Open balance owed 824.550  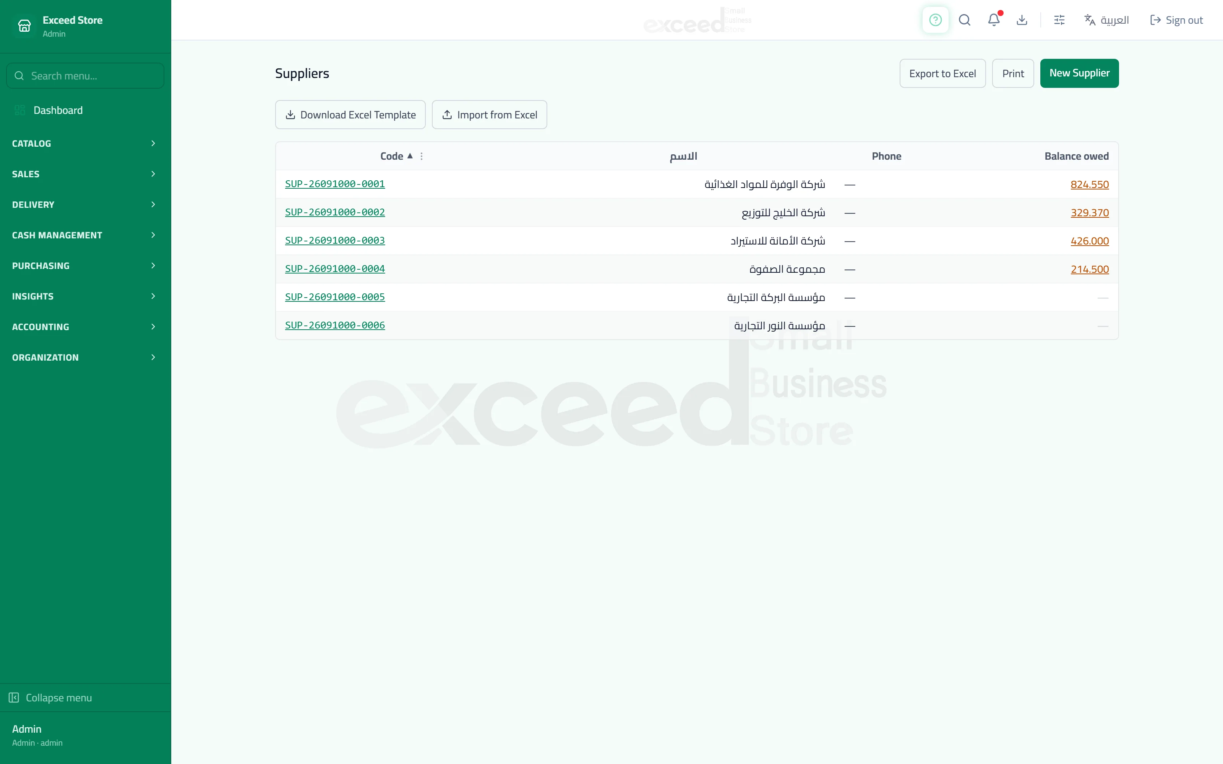pos(1090,185)
